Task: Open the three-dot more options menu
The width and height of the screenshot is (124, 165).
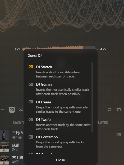Action: tap(2, 110)
